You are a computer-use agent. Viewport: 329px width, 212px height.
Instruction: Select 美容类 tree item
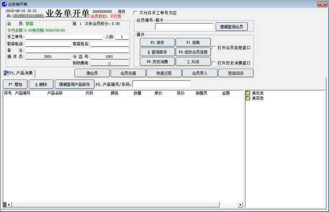(x=258, y=98)
